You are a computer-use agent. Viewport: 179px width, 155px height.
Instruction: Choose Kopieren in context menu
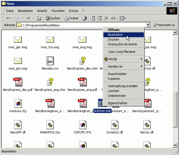pyautogui.click(x=123, y=79)
